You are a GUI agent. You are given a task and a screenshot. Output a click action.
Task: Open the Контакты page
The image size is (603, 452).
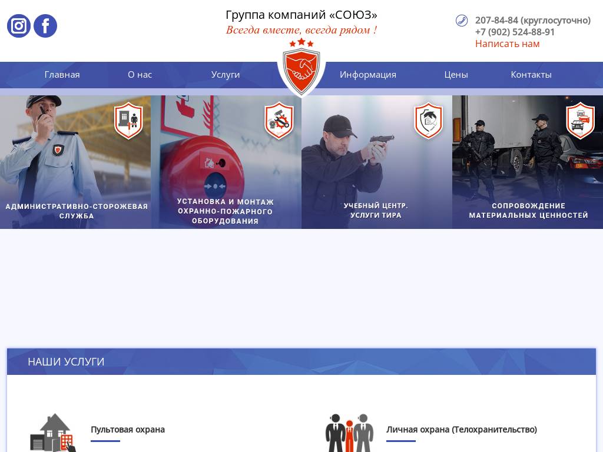(531, 75)
